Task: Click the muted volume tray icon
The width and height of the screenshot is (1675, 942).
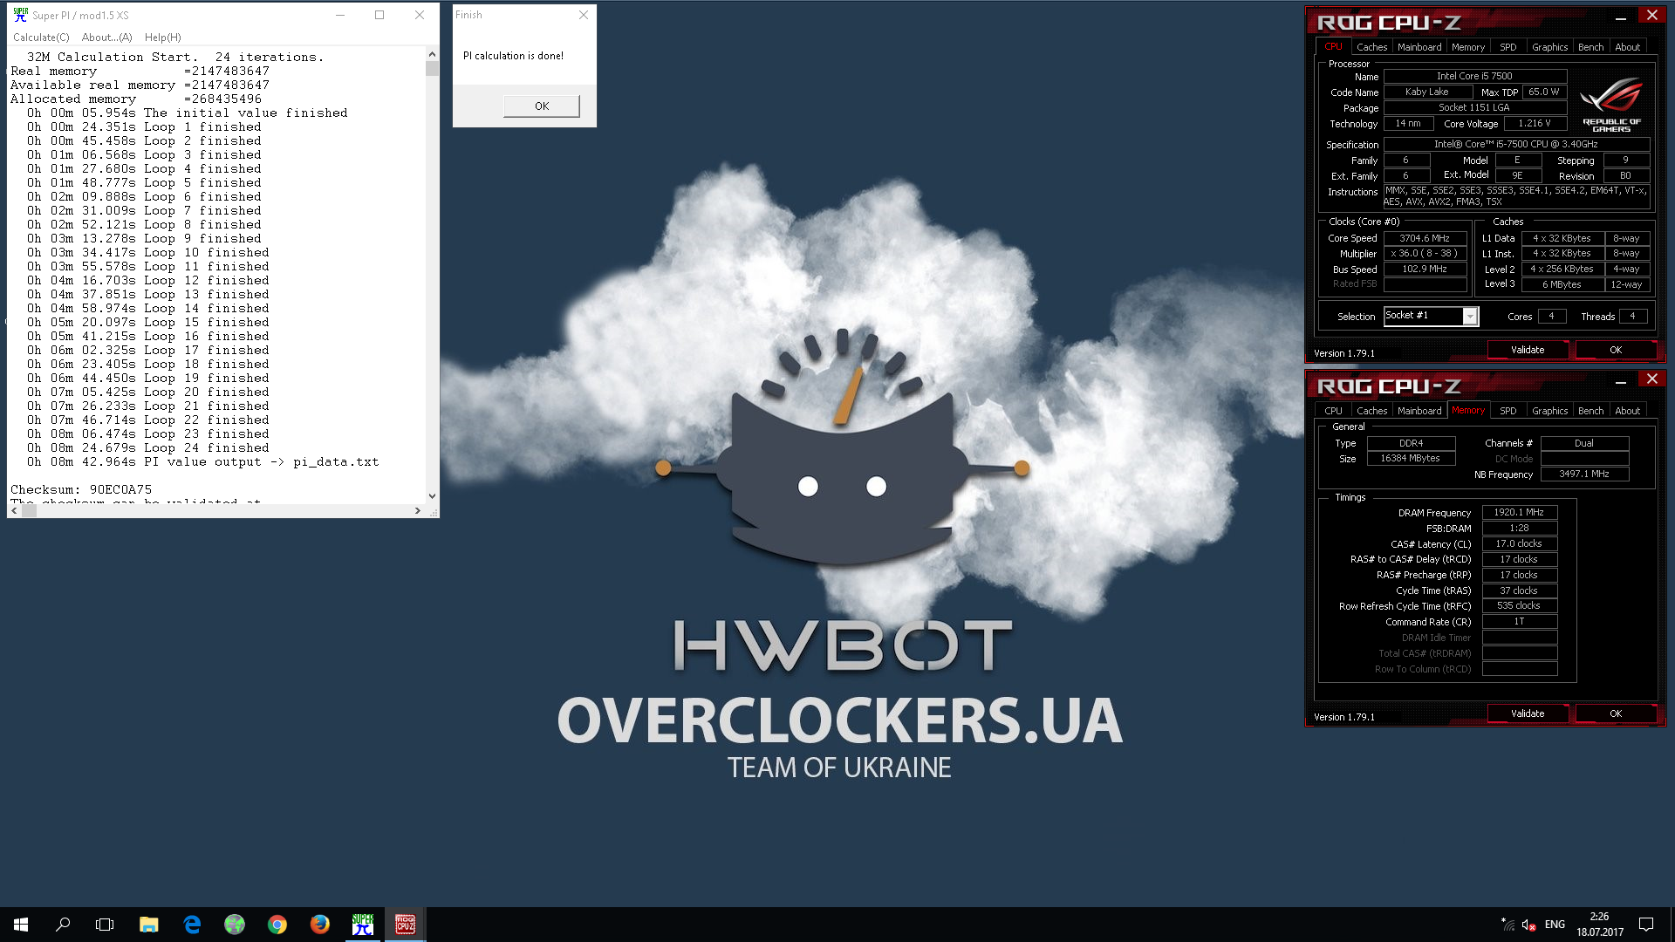Action: point(1528,925)
